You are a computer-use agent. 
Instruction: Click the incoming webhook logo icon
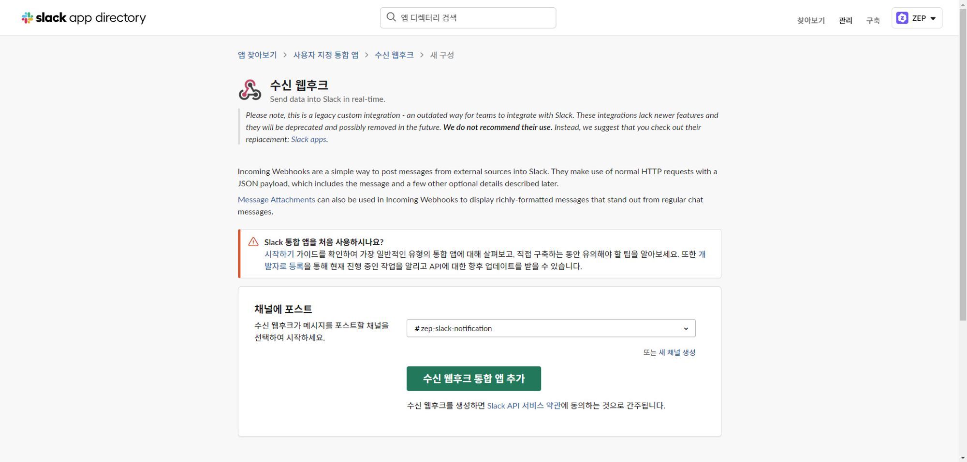click(x=250, y=90)
